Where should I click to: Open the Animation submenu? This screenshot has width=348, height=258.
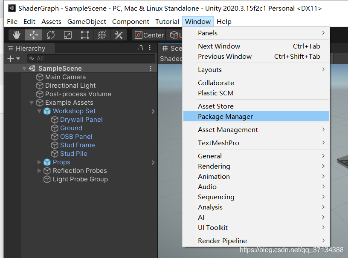point(256,176)
